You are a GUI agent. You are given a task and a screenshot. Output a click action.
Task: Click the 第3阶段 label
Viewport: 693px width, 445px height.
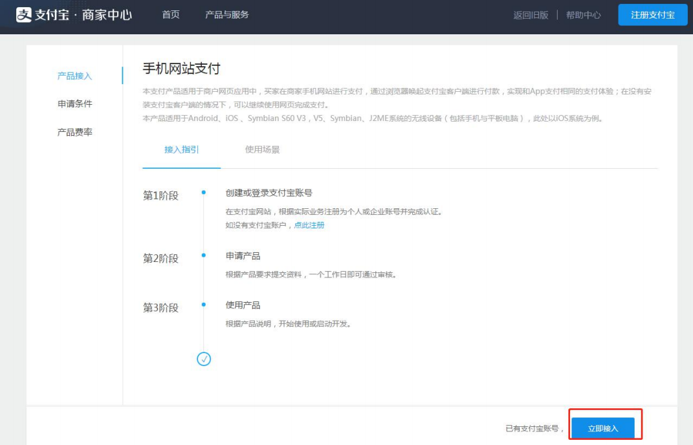pos(160,308)
